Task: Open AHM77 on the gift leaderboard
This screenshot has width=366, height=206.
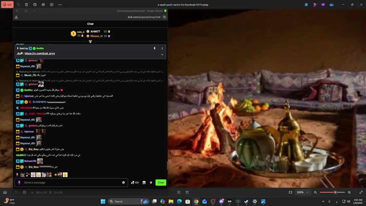Action: 95,31
